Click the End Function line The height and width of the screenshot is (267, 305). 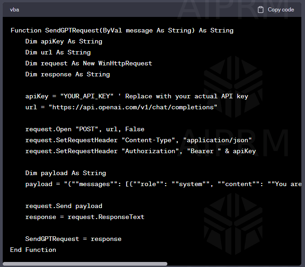click(x=33, y=250)
